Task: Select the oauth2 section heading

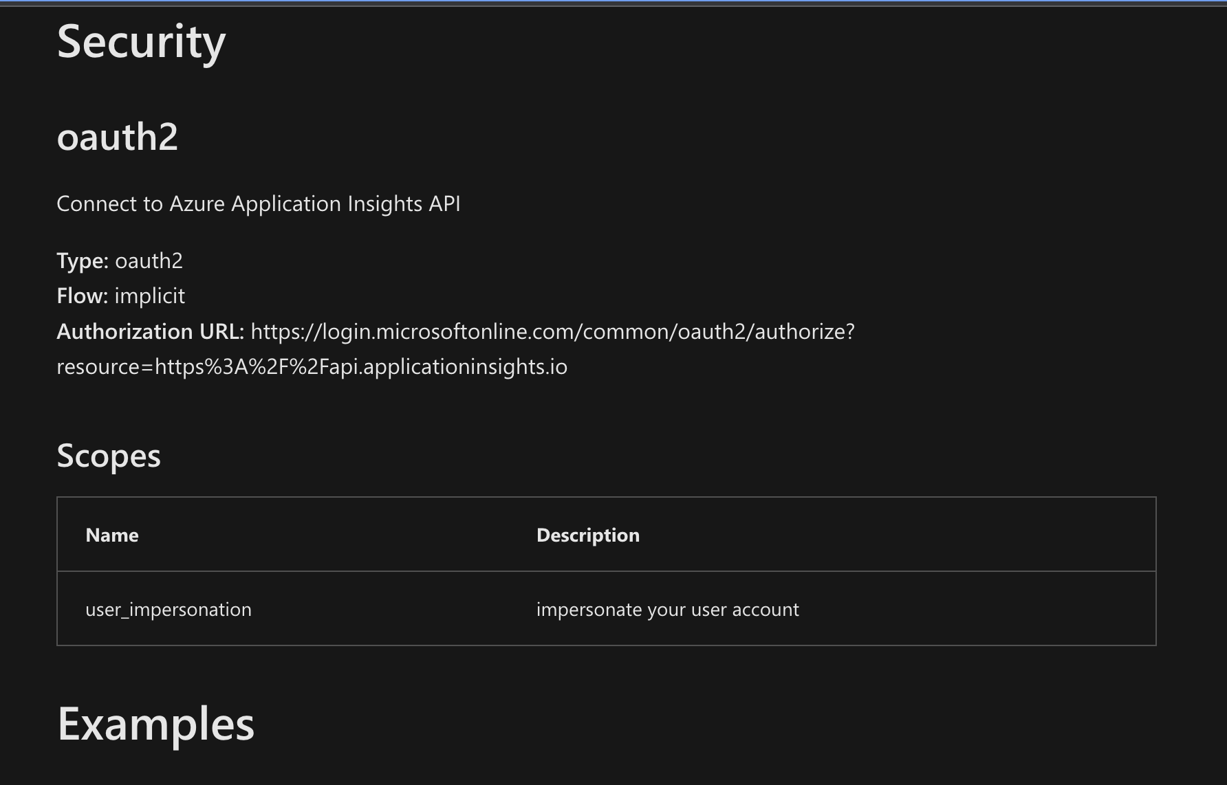Action: pos(117,137)
